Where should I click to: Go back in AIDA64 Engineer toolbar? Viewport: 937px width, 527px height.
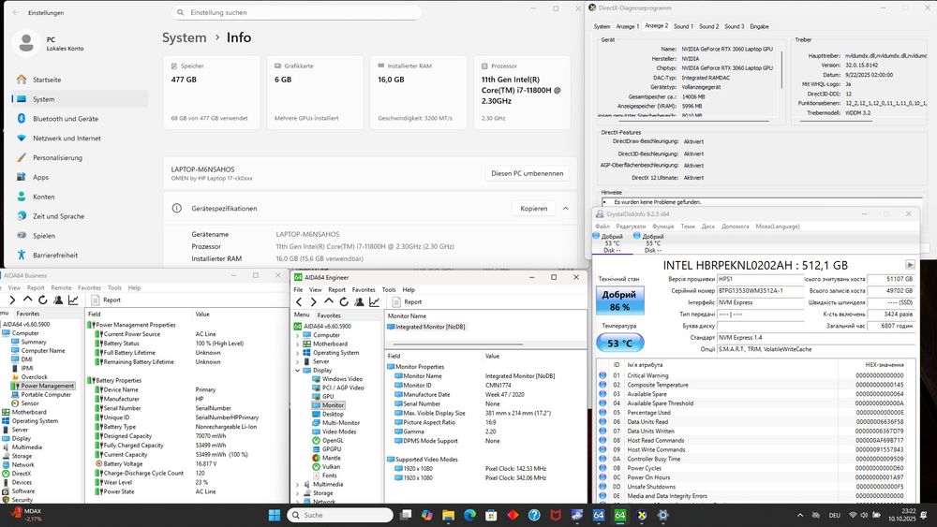(300, 302)
